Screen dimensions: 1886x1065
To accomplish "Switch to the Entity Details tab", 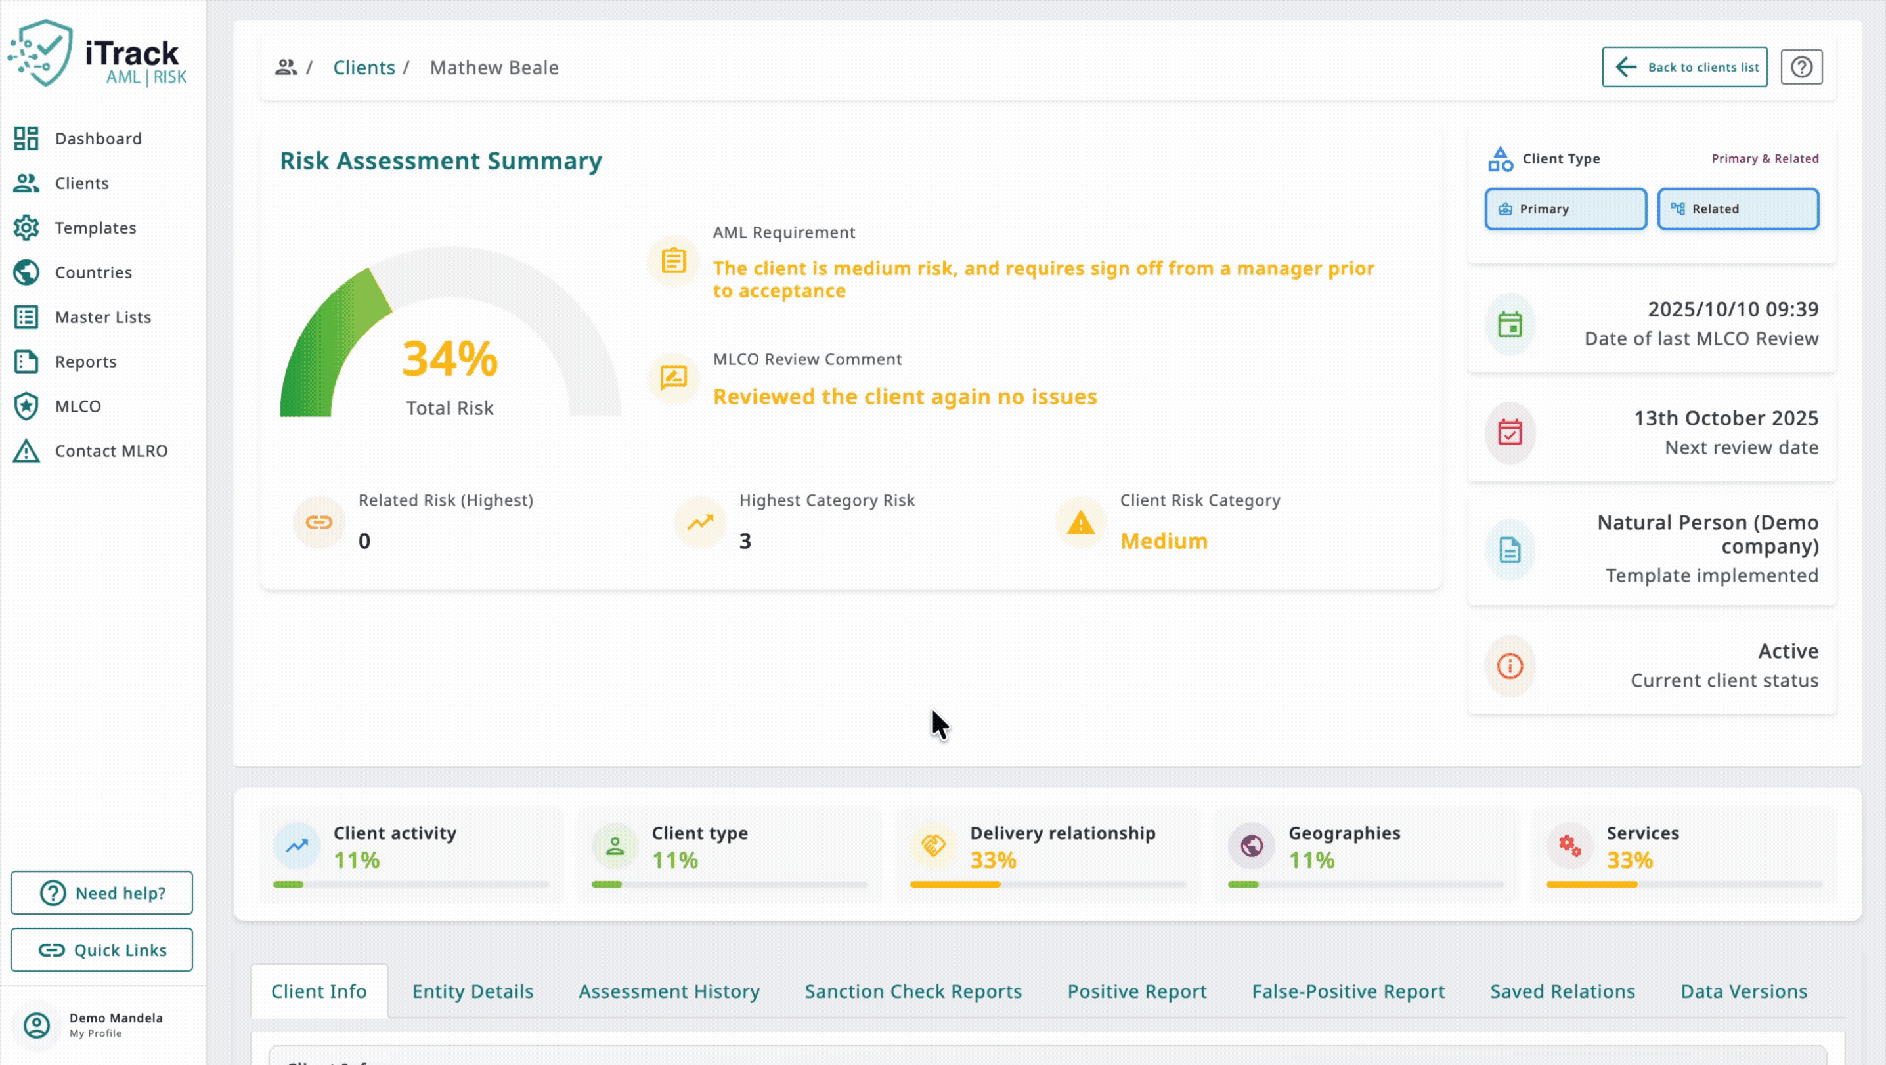I will (x=472, y=990).
